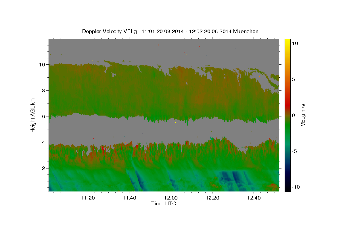Click the colorbar value label -10
Viewport: 345px width, 230px height.
296,187
